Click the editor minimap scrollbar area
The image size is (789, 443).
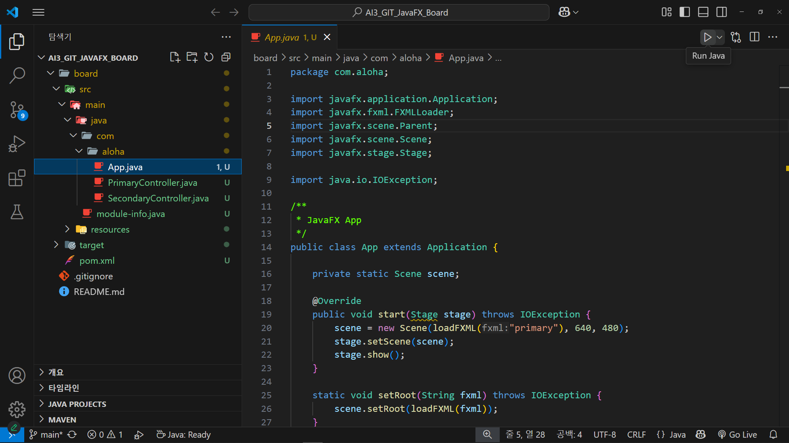784,246
